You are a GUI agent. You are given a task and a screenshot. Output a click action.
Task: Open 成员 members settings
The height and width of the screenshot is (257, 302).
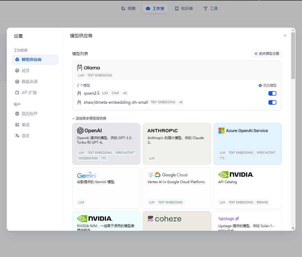(x=35, y=71)
